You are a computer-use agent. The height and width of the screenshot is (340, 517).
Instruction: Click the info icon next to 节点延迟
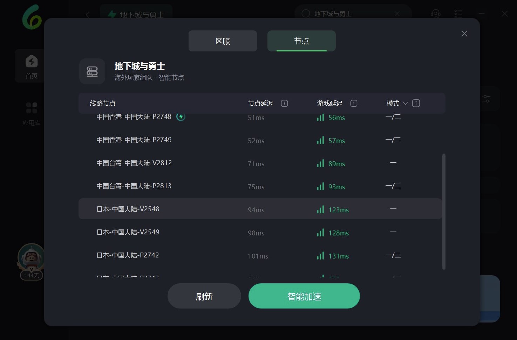click(x=284, y=103)
